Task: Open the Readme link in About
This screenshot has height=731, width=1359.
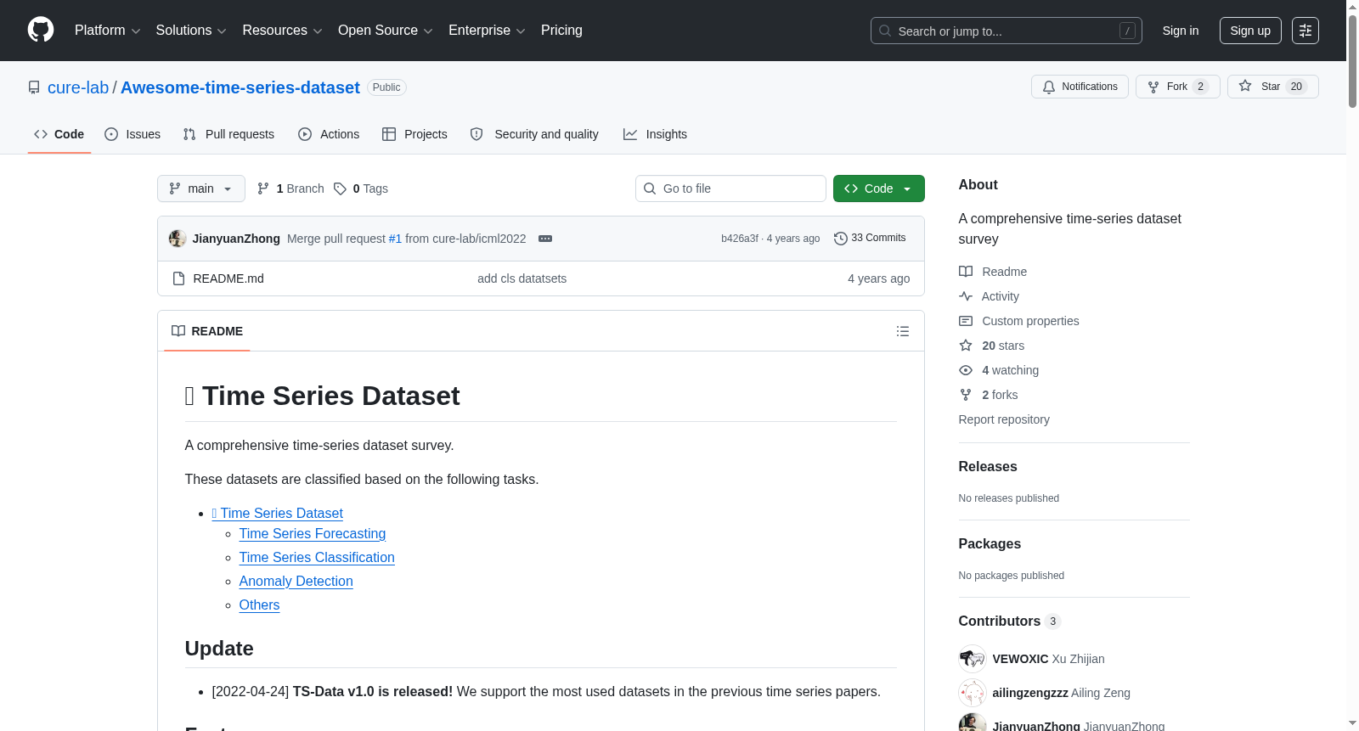Action: (x=993, y=272)
